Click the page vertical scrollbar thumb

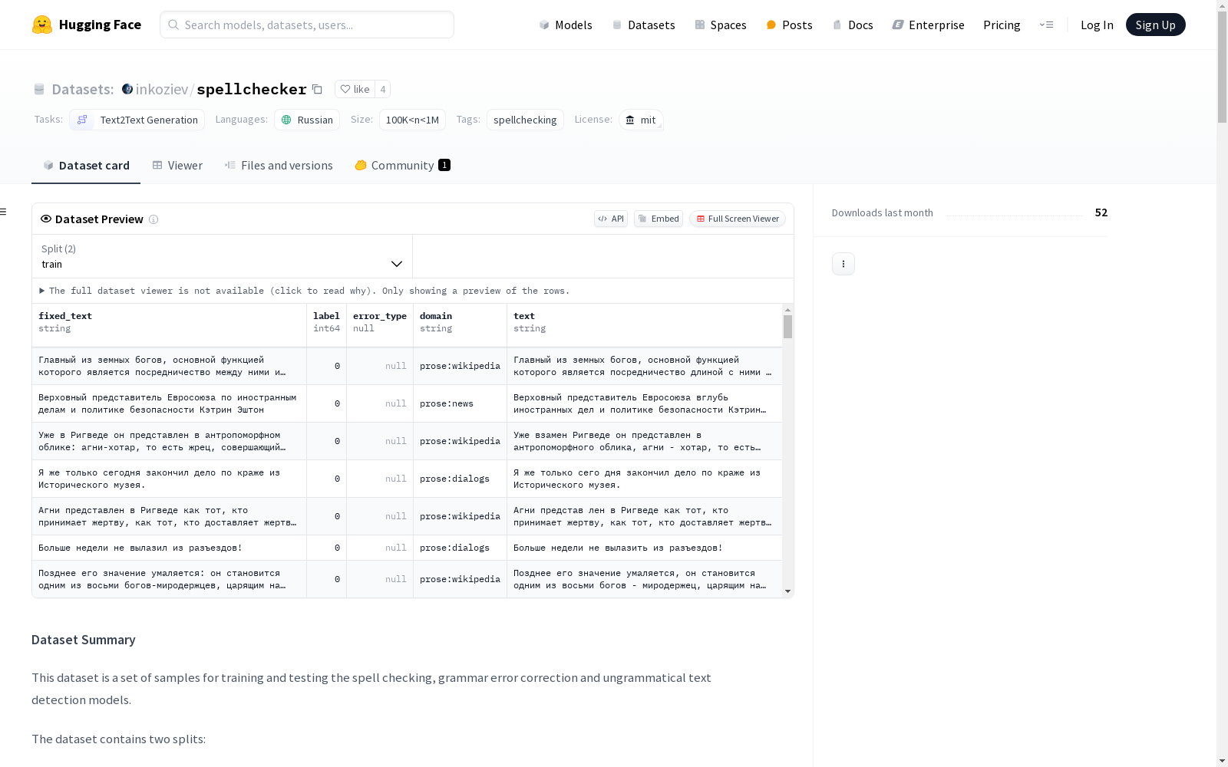click(1222, 67)
